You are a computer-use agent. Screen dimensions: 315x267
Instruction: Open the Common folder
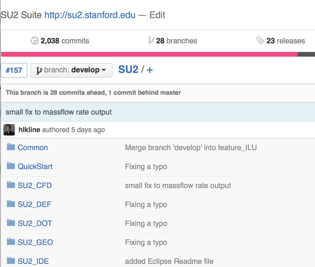(33, 148)
